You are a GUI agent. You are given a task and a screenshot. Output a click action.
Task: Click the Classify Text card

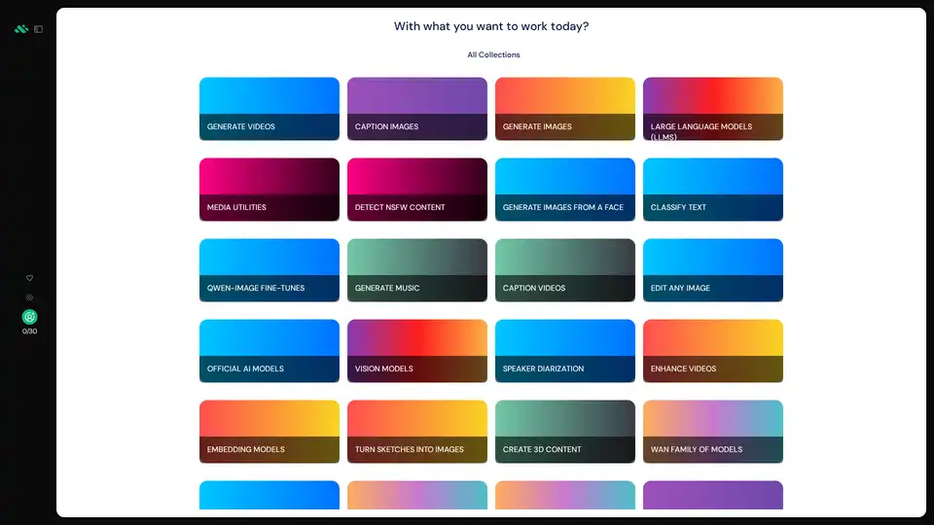[x=713, y=190]
